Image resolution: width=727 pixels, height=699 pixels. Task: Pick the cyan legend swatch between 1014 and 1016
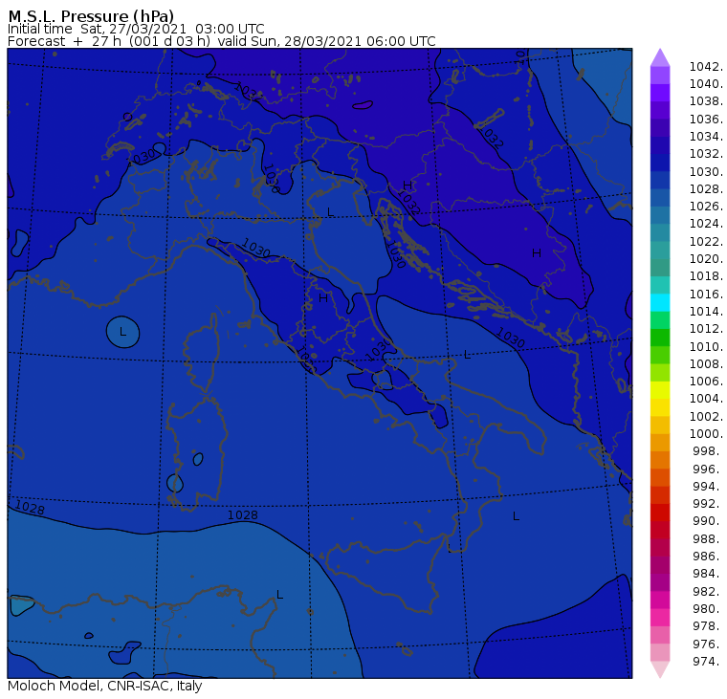click(x=660, y=302)
